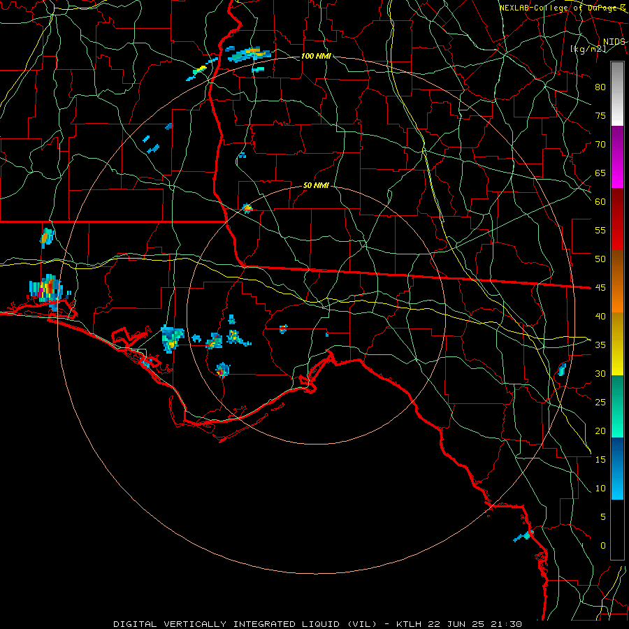The image size is (629, 629).
Task: Click the 20 value on the color scale
Action: point(600,431)
